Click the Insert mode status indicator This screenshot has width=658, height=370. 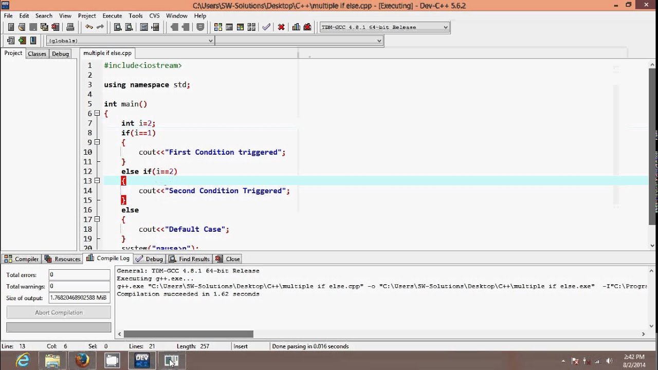coord(241,346)
